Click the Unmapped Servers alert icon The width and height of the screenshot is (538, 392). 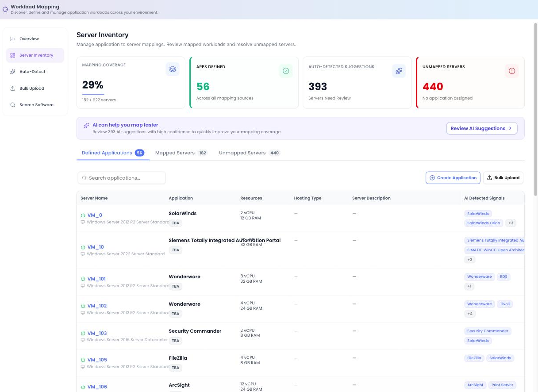coord(512,71)
